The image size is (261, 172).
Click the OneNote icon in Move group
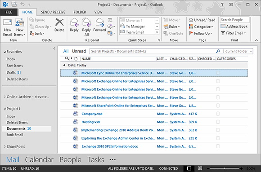point(166,33)
